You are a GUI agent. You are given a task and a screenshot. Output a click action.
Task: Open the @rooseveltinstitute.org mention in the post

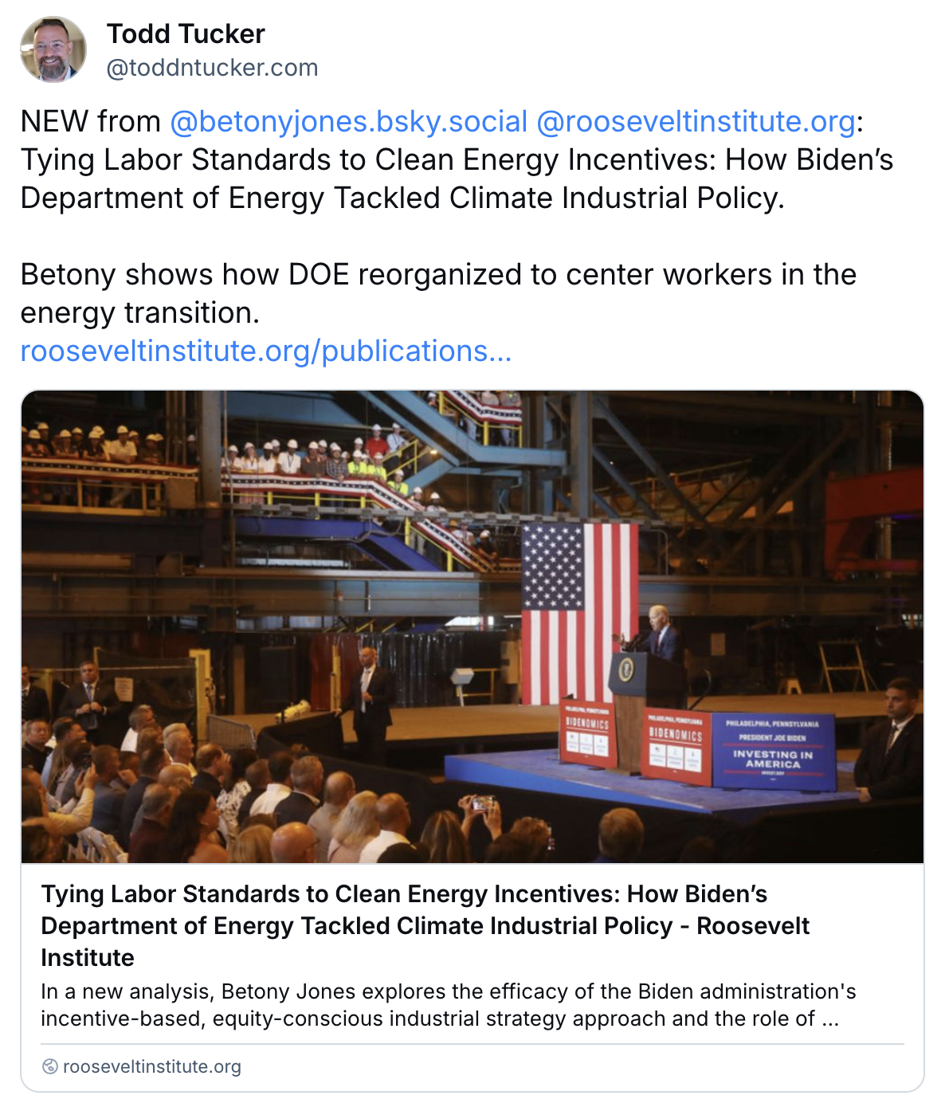click(x=696, y=121)
